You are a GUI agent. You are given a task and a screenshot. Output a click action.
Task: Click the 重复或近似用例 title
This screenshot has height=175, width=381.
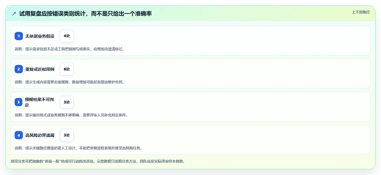tap(40, 69)
